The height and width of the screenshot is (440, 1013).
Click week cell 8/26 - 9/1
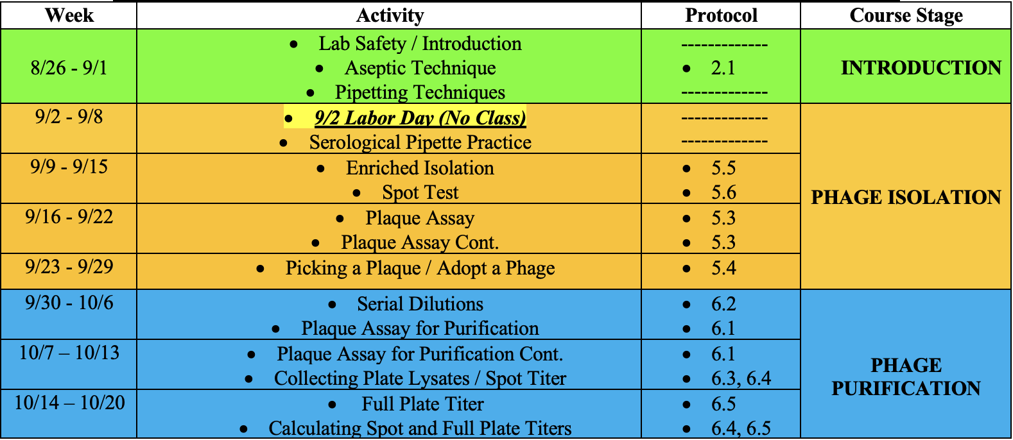tap(69, 67)
